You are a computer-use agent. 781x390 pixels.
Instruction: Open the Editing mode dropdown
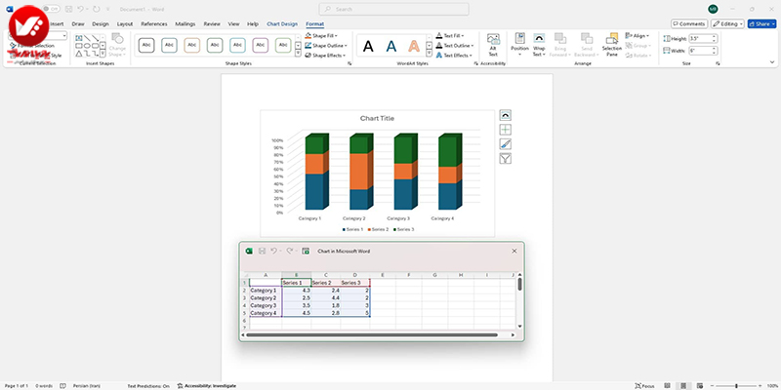click(x=727, y=23)
